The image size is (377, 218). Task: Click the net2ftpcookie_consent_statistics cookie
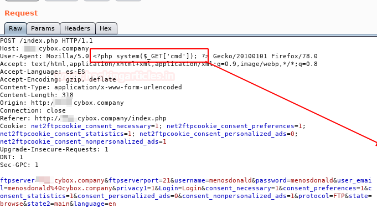pyautogui.click(x=66, y=134)
